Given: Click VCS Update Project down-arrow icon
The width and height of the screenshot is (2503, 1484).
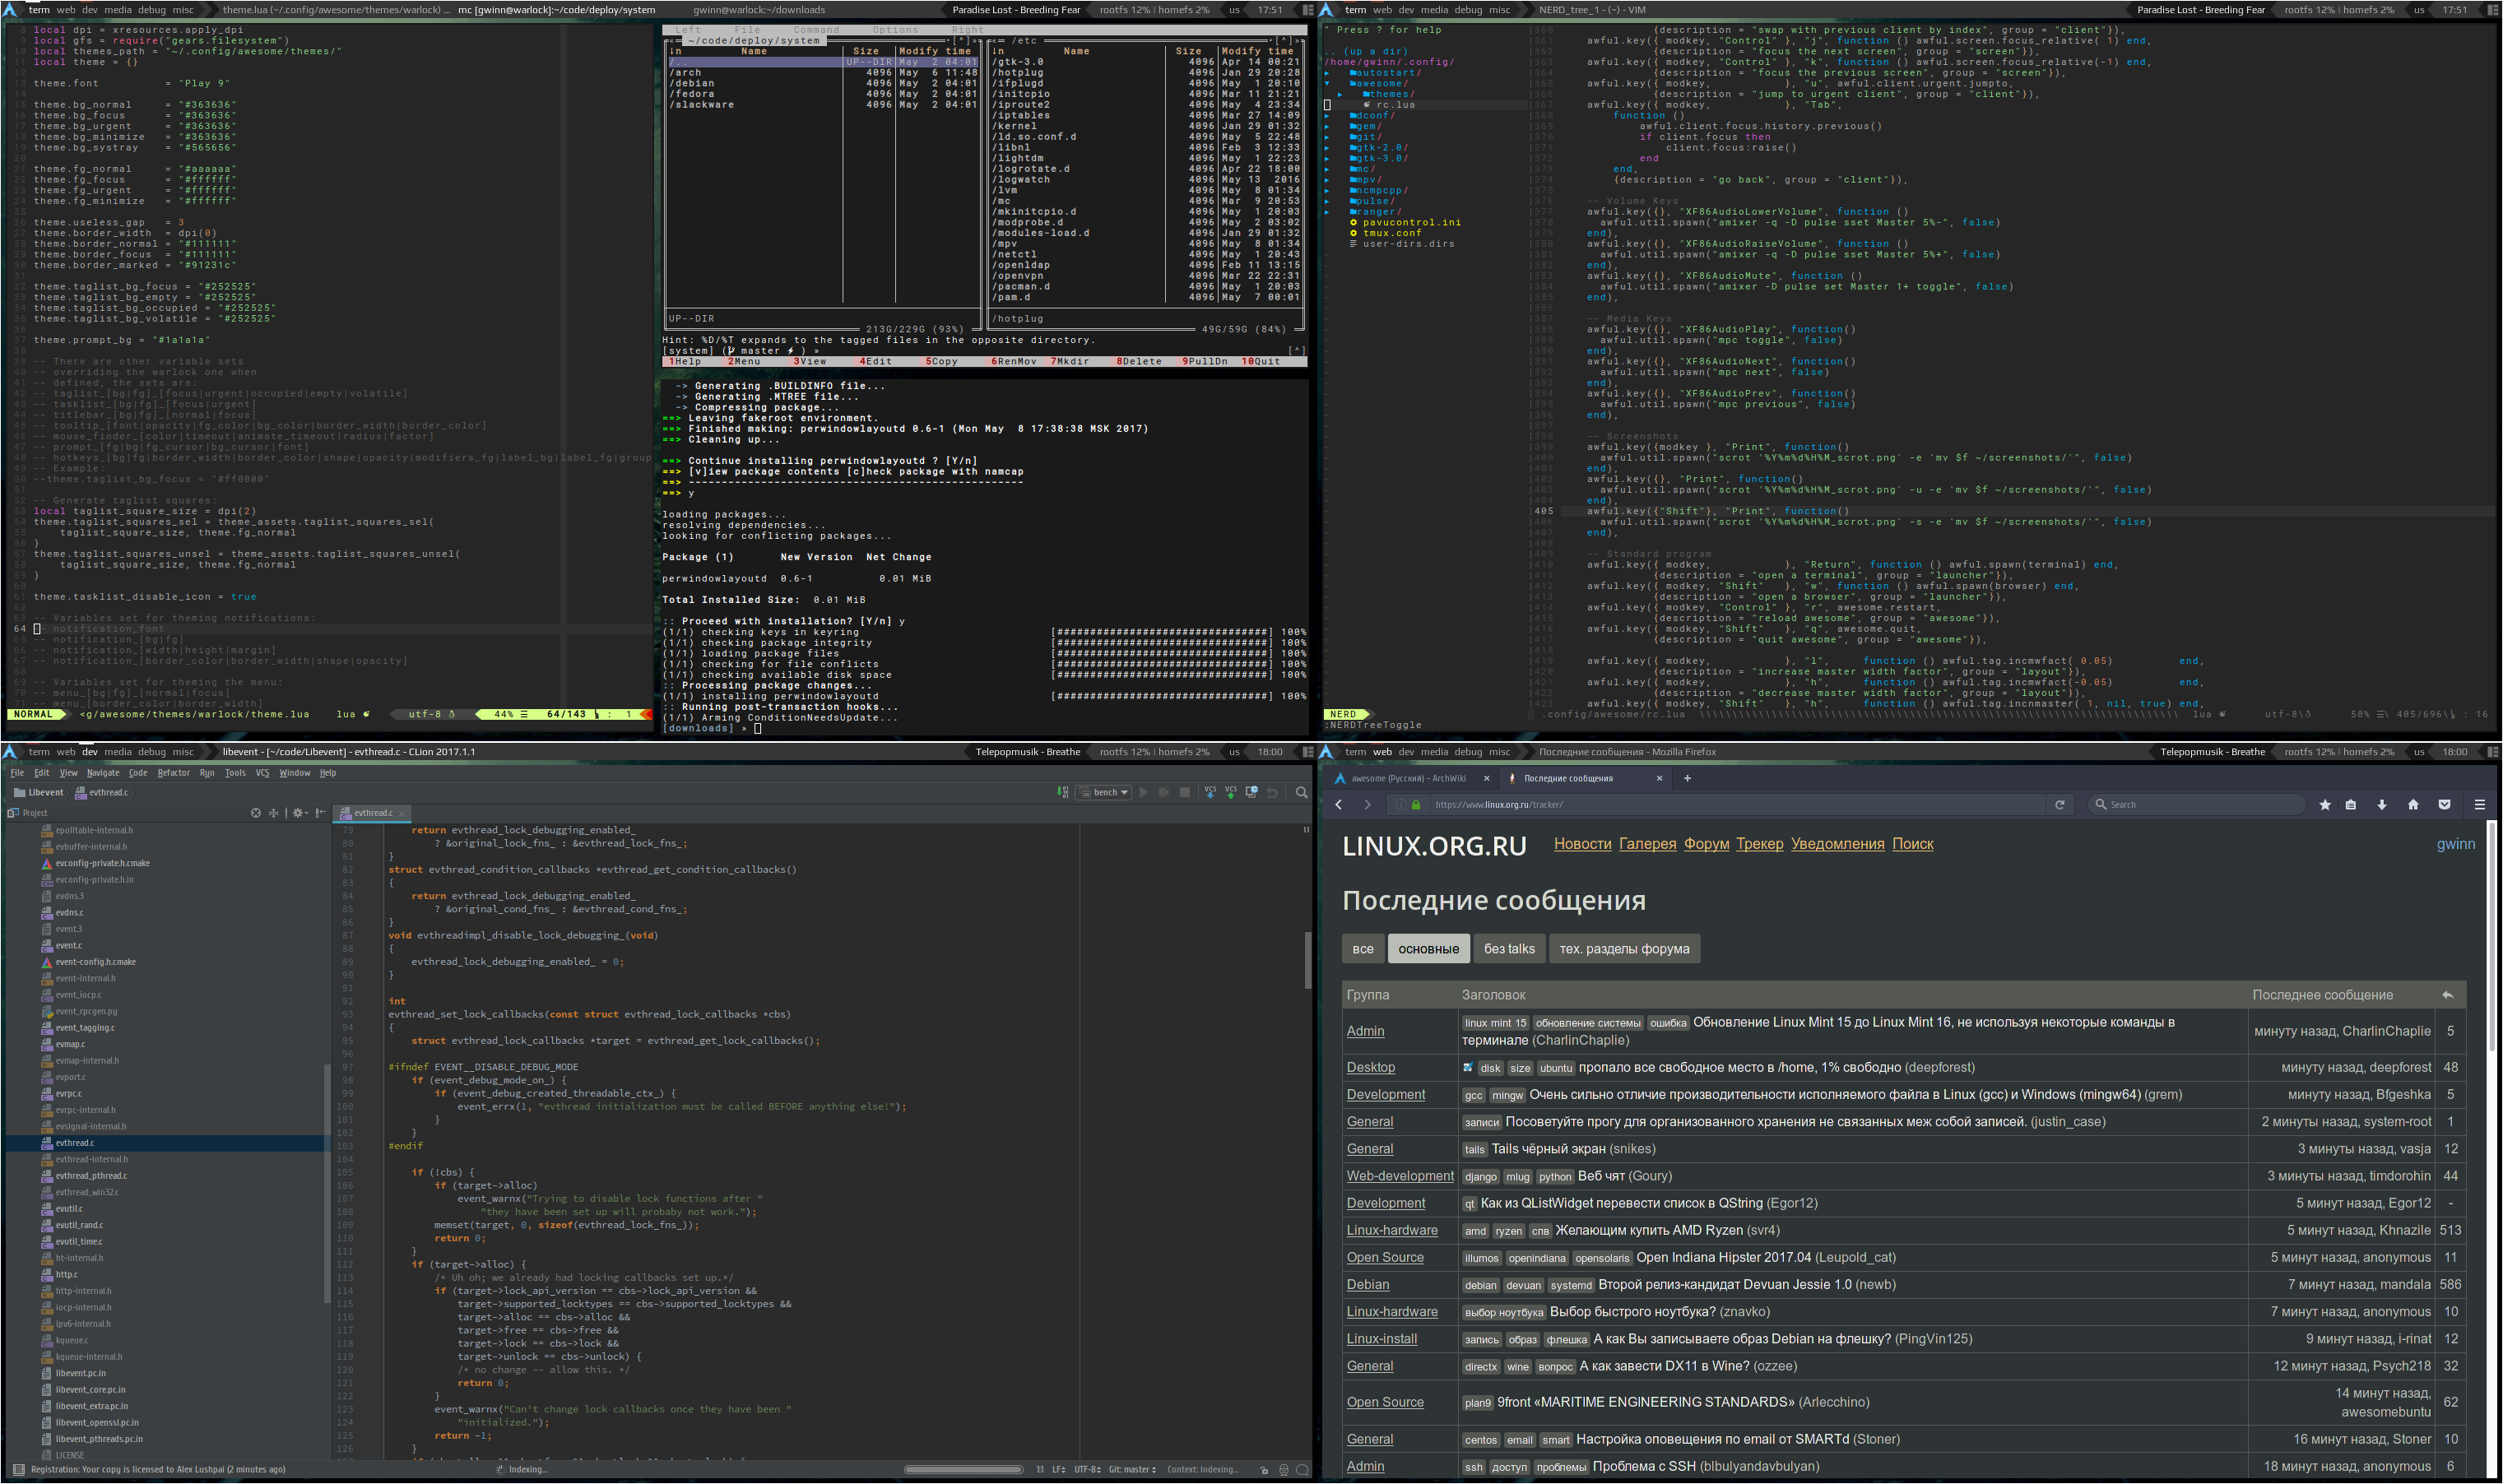Looking at the screenshot, I should coord(1210,792).
